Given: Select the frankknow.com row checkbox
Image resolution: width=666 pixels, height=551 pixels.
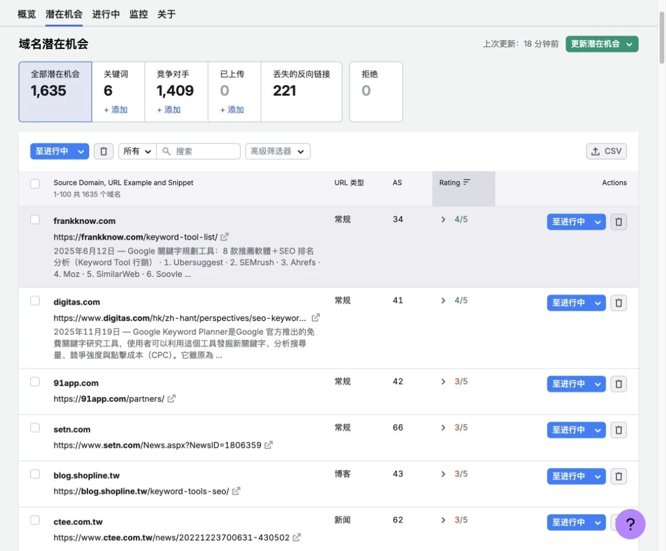Looking at the screenshot, I should (35, 219).
